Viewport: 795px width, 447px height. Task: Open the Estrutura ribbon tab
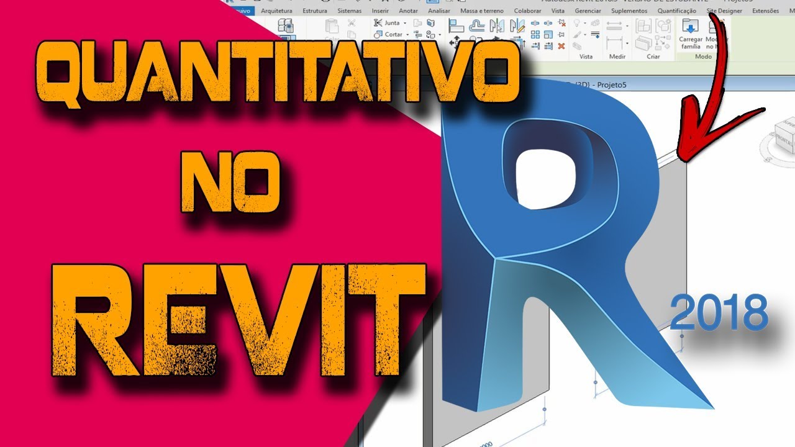(315, 11)
